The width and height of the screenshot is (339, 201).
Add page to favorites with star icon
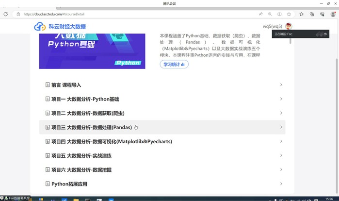click(x=289, y=14)
